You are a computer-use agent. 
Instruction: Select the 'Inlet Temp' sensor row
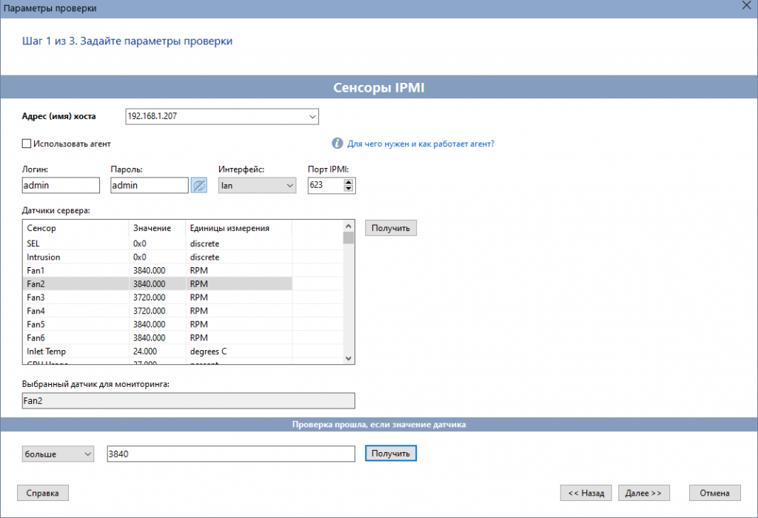158,351
